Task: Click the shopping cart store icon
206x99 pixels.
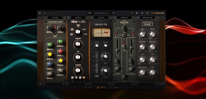Action: [147, 13]
